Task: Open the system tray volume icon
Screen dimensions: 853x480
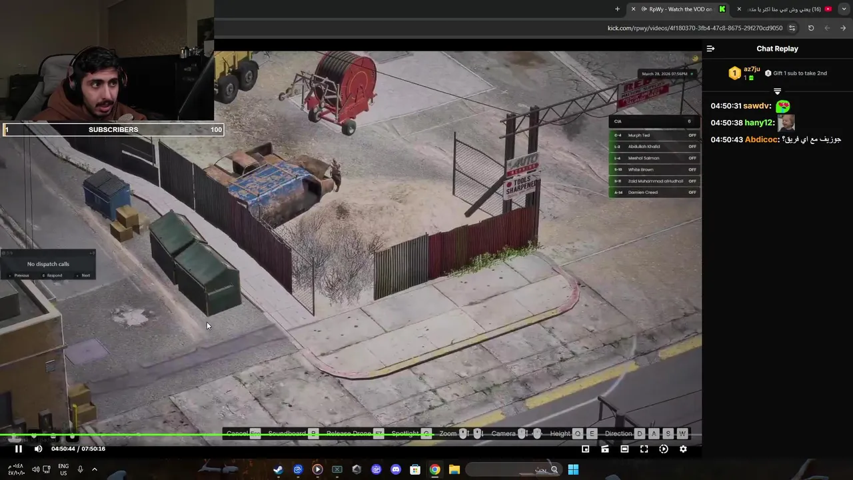Action: (35, 469)
